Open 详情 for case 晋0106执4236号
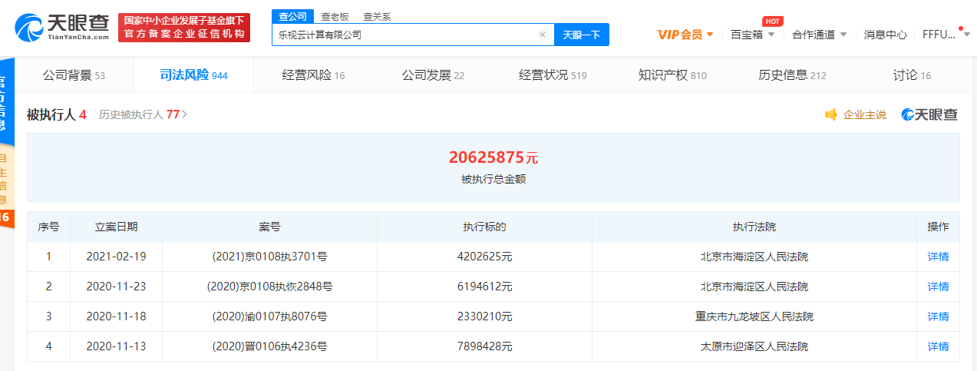The height and width of the screenshot is (371, 977). point(938,346)
